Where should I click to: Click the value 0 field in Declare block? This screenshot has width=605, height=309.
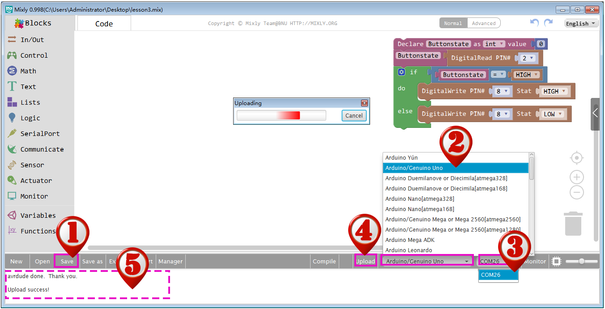pos(541,44)
